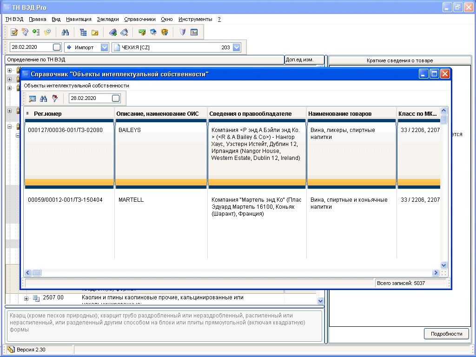The height and width of the screenshot is (357, 476).
Task: Click the status bar icon beside Версия 2.30
Action: click(11, 350)
